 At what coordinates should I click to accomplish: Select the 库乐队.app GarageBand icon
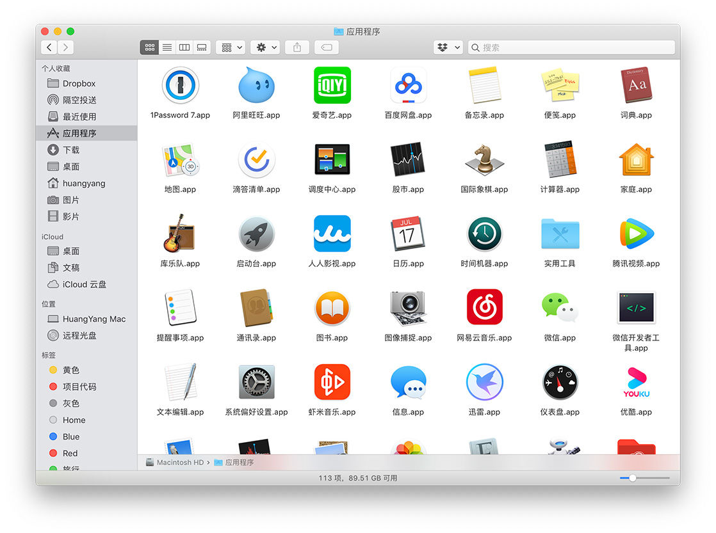pyautogui.click(x=180, y=234)
